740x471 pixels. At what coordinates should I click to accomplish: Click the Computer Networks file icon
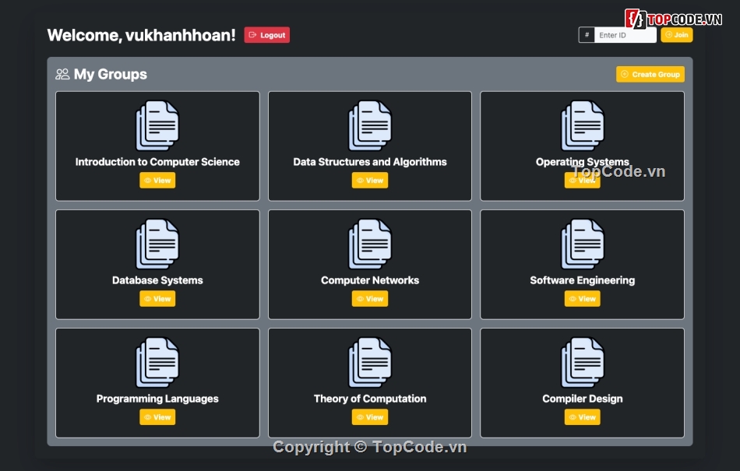click(x=370, y=243)
